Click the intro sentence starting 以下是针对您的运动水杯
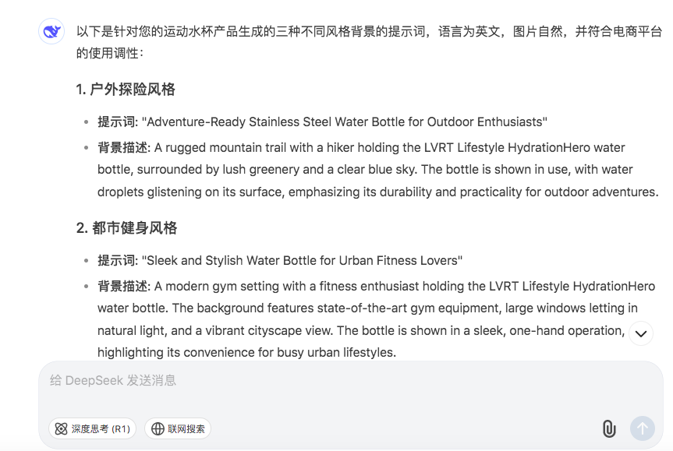Screen dimensions: 673x451 (x=369, y=42)
